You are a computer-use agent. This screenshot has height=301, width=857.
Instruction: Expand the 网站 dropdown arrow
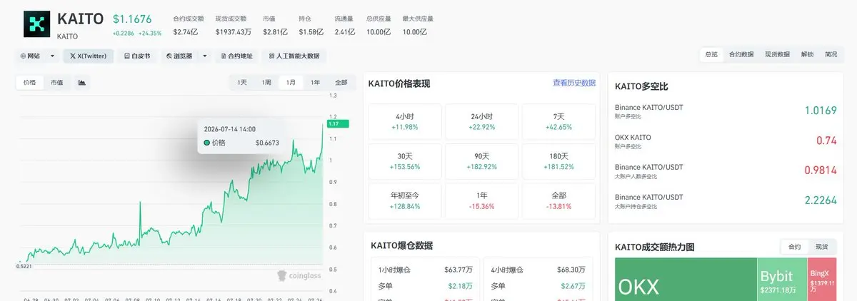[x=52, y=56]
